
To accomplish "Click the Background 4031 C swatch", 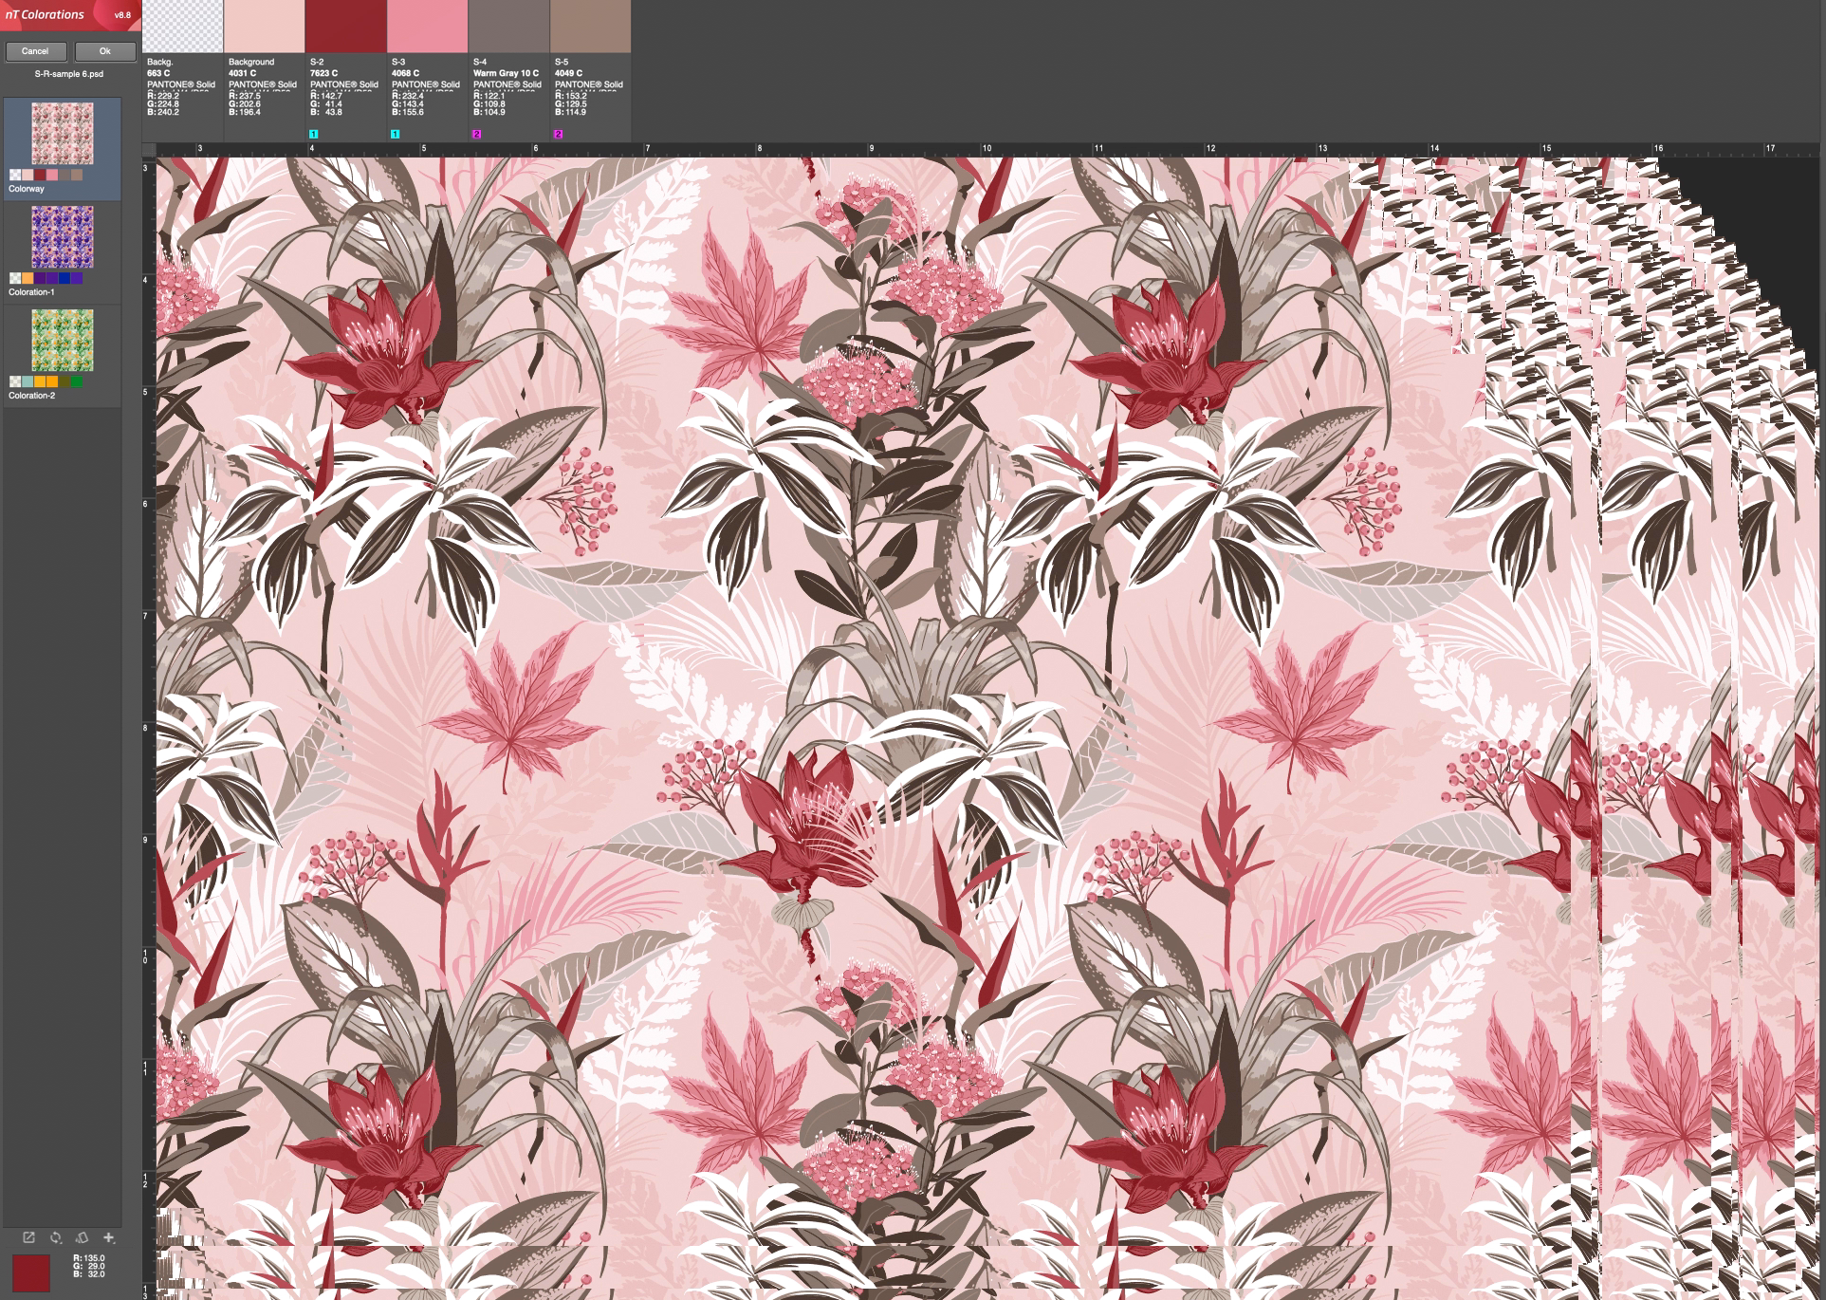I will [x=264, y=27].
